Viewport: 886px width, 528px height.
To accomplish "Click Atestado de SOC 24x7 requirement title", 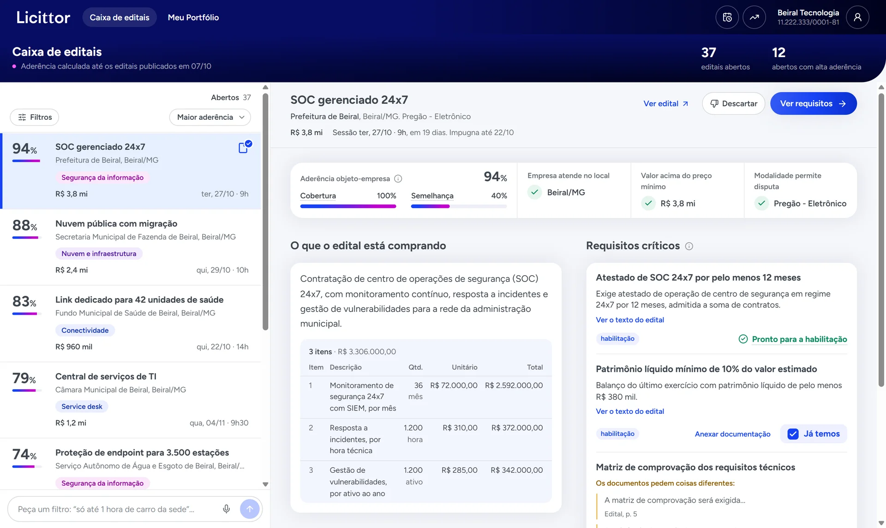I will point(698,278).
